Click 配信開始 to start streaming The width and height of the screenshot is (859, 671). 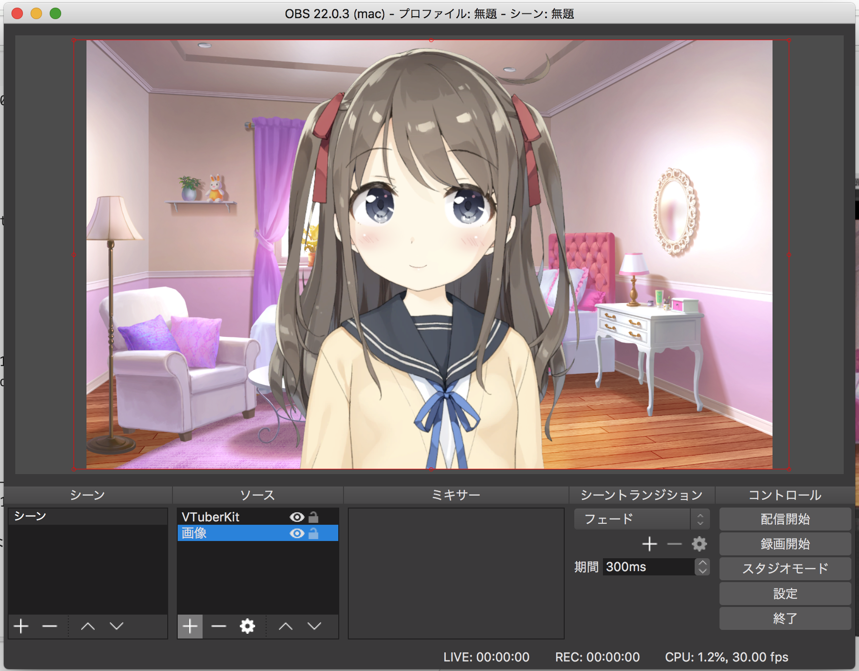point(785,519)
